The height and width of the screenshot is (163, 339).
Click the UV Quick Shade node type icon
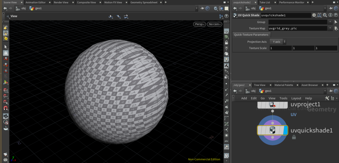pos(235,15)
